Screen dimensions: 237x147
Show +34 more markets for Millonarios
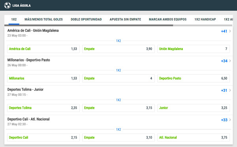coord(224,61)
